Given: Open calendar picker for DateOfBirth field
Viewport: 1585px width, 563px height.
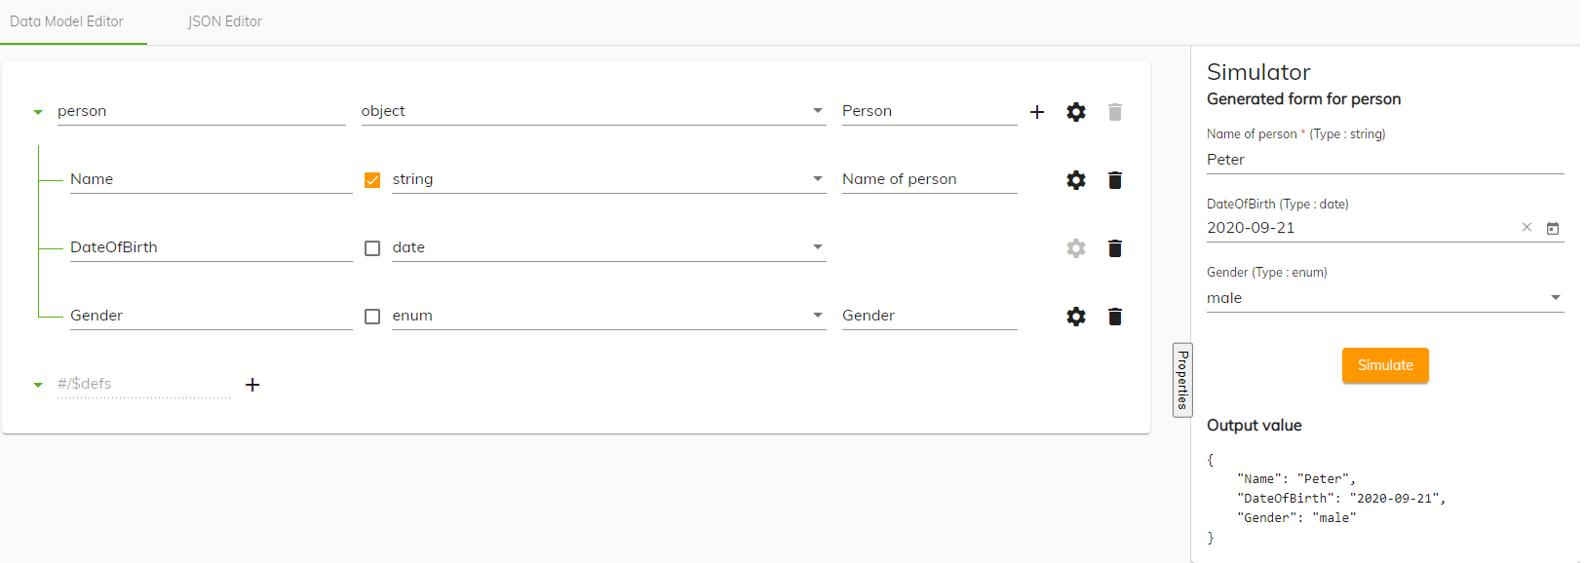Looking at the screenshot, I should (1553, 228).
